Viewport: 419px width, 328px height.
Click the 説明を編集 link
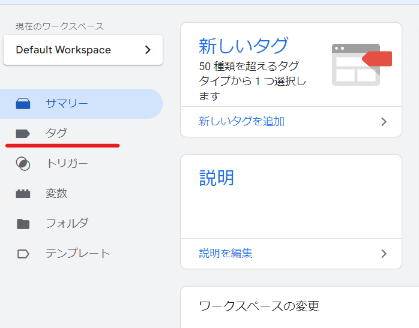tap(226, 254)
